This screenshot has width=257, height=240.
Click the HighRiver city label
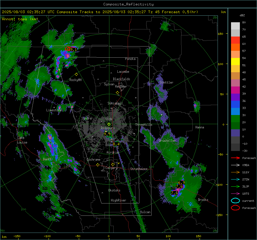click(x=119, y=200)
